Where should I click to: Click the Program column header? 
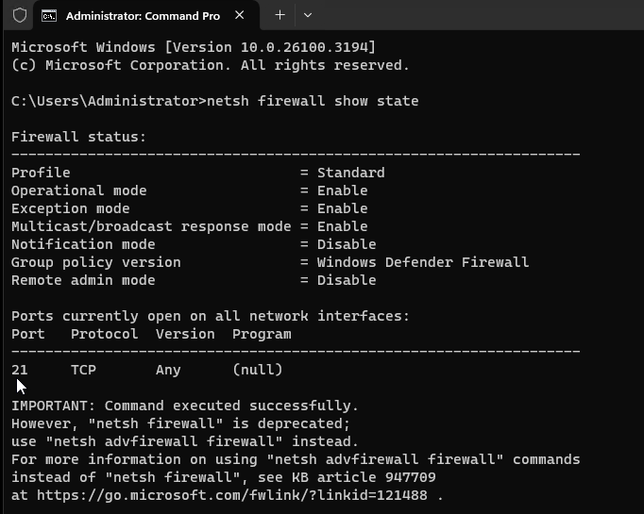pyautogui.click(x=262, y=334)
